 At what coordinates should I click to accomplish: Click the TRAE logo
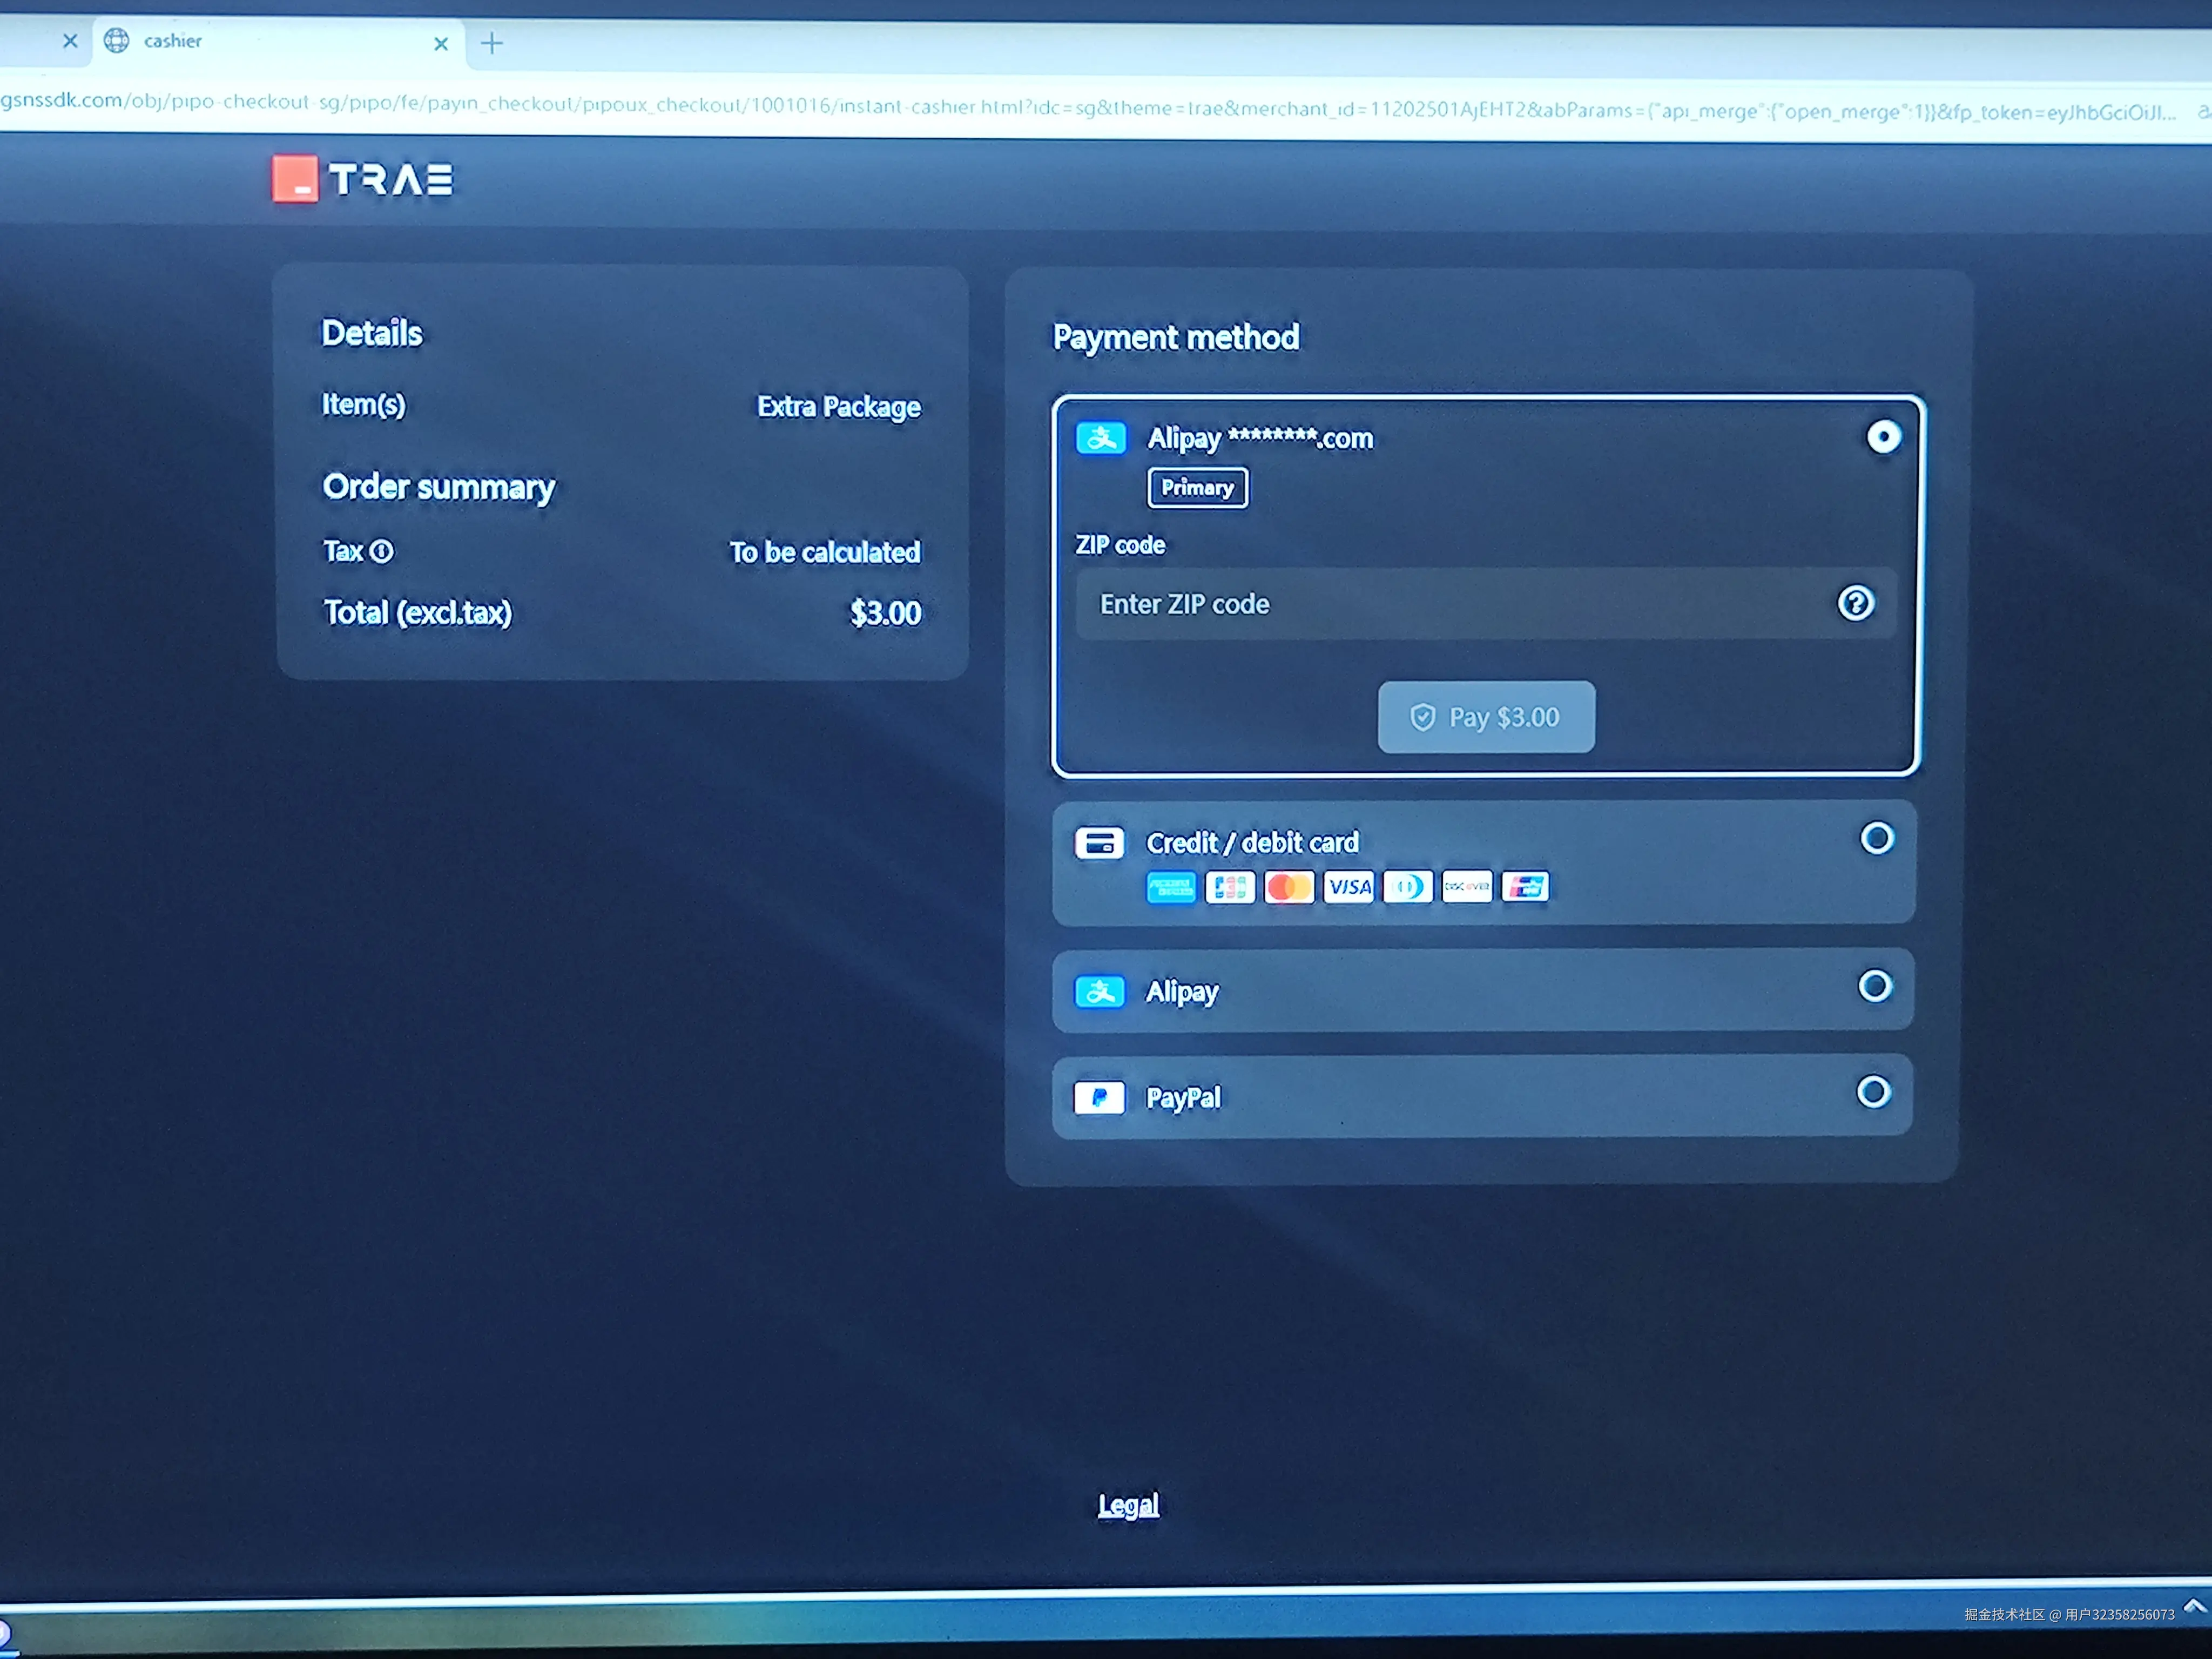tap(362, 180)
